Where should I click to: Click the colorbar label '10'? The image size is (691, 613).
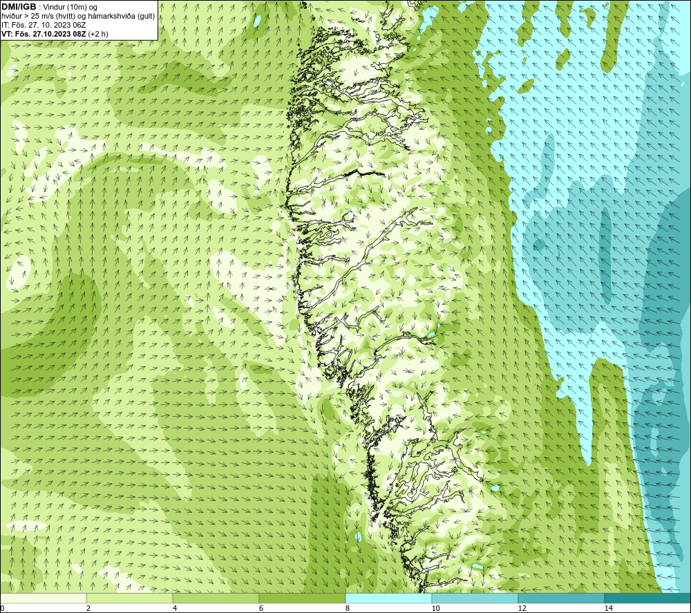pyautogui.click(x=436, y=609)
